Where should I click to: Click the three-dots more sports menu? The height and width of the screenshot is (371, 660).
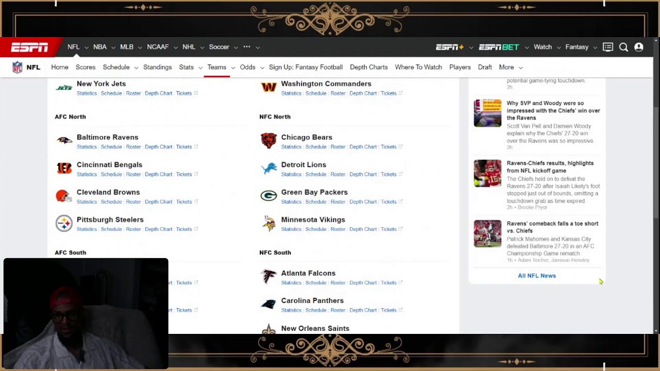[246, 47]
